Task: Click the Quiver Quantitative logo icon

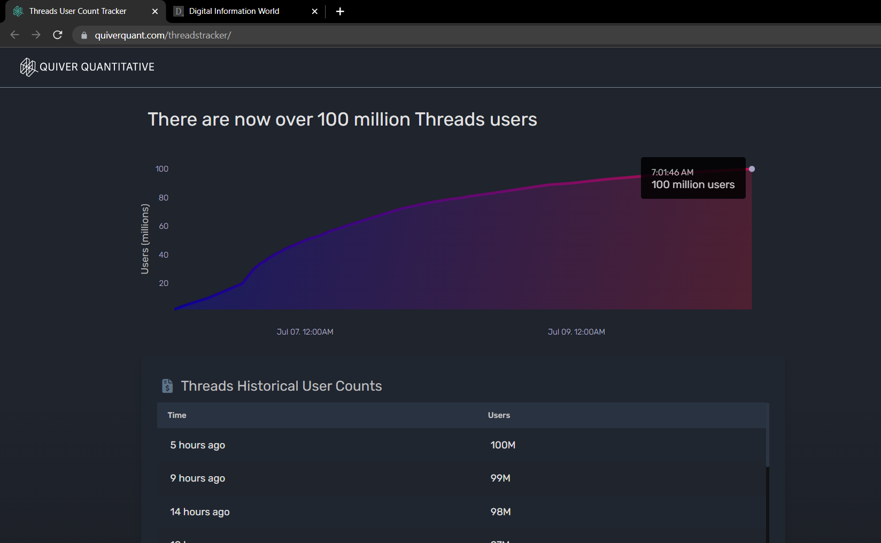Action: (28, 67)
